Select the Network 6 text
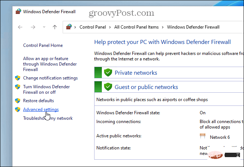The height and width of the screenshot is (167, 244). (x=220, y=137)
